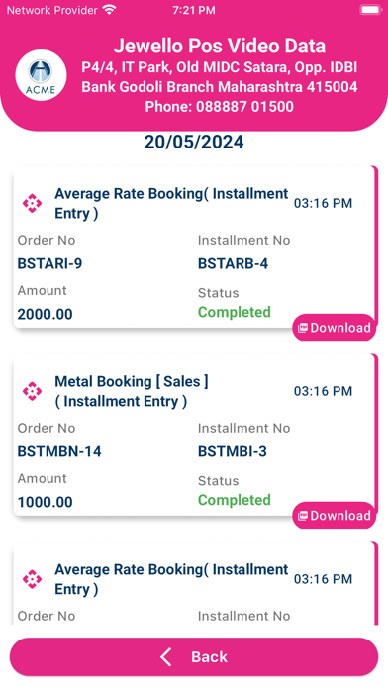Tap the WiFi icon in status bar
This screenshot has height=689, width=388.
[x=109, y=10]
